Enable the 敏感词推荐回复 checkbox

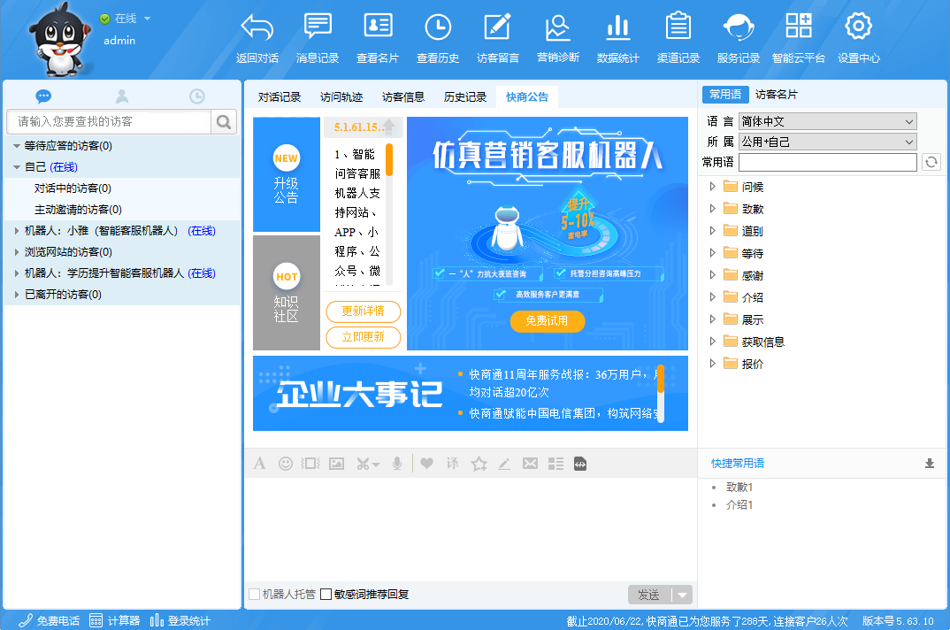326,595
